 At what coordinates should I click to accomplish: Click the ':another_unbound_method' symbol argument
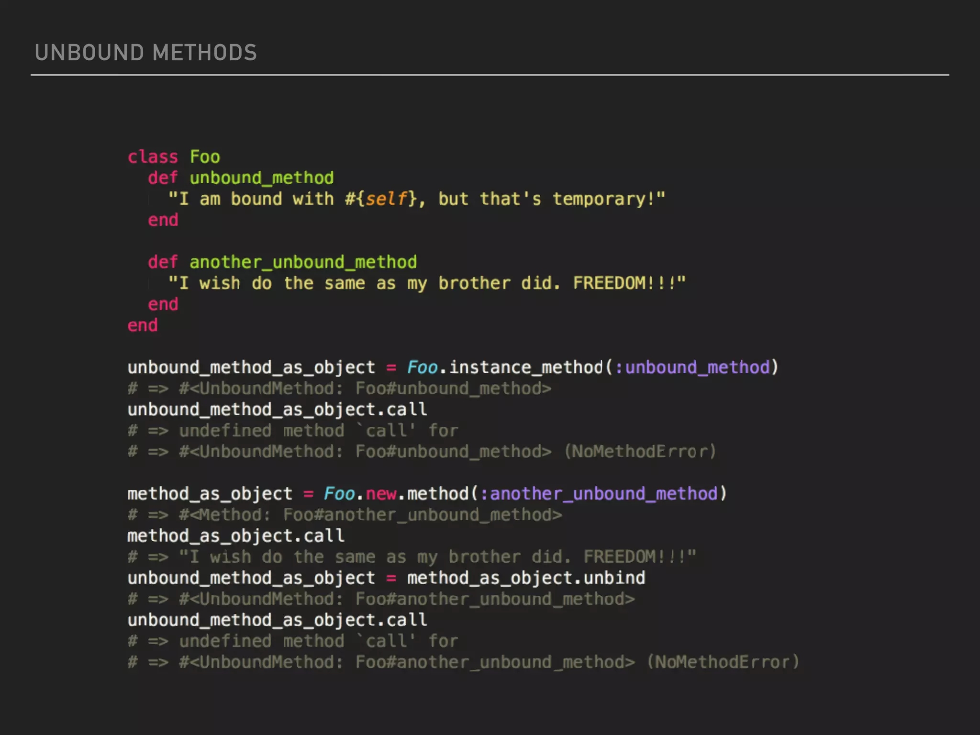(599, 494)
